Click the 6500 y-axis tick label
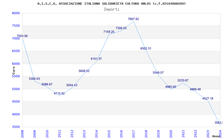 [x=16, y=51]
